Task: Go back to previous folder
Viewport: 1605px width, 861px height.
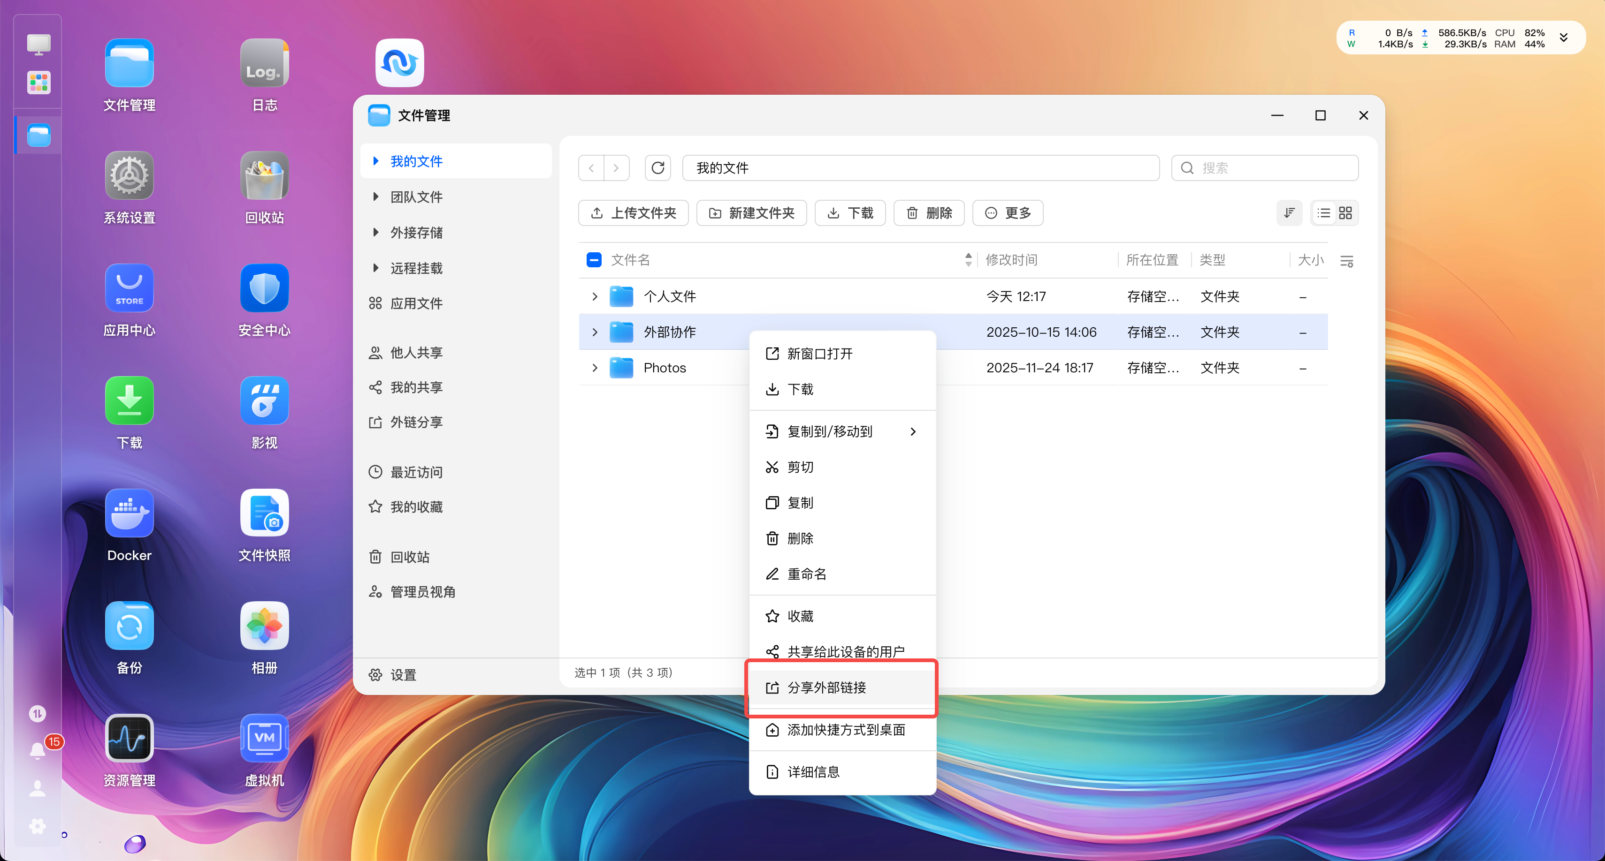Action: tap(591, 168)
